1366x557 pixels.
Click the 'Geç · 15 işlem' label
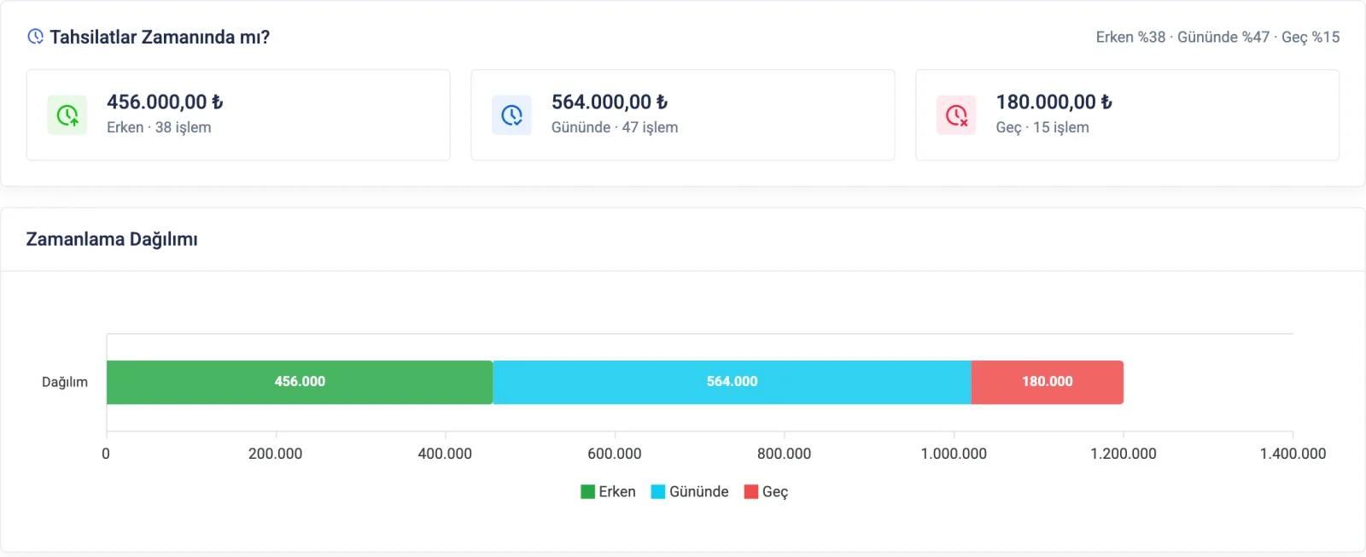pyautogui.click(x=1042, y=127)
